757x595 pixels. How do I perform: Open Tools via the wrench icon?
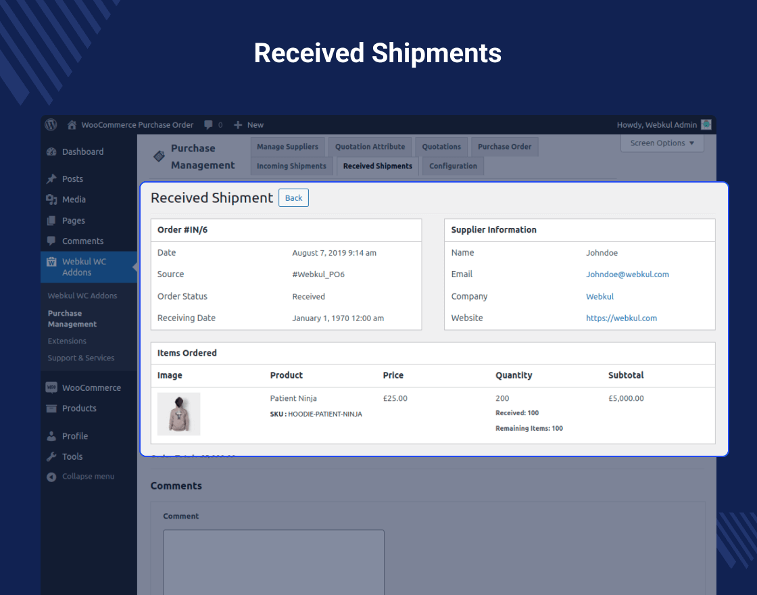[x=53, y=456]
